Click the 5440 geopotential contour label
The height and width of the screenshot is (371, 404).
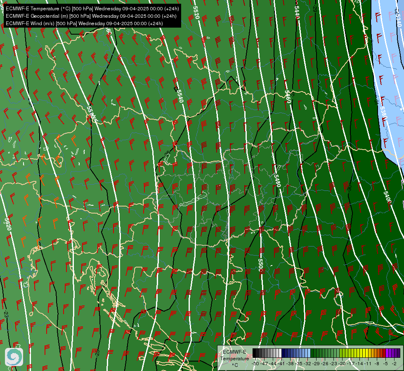click(x=297, y=12)
